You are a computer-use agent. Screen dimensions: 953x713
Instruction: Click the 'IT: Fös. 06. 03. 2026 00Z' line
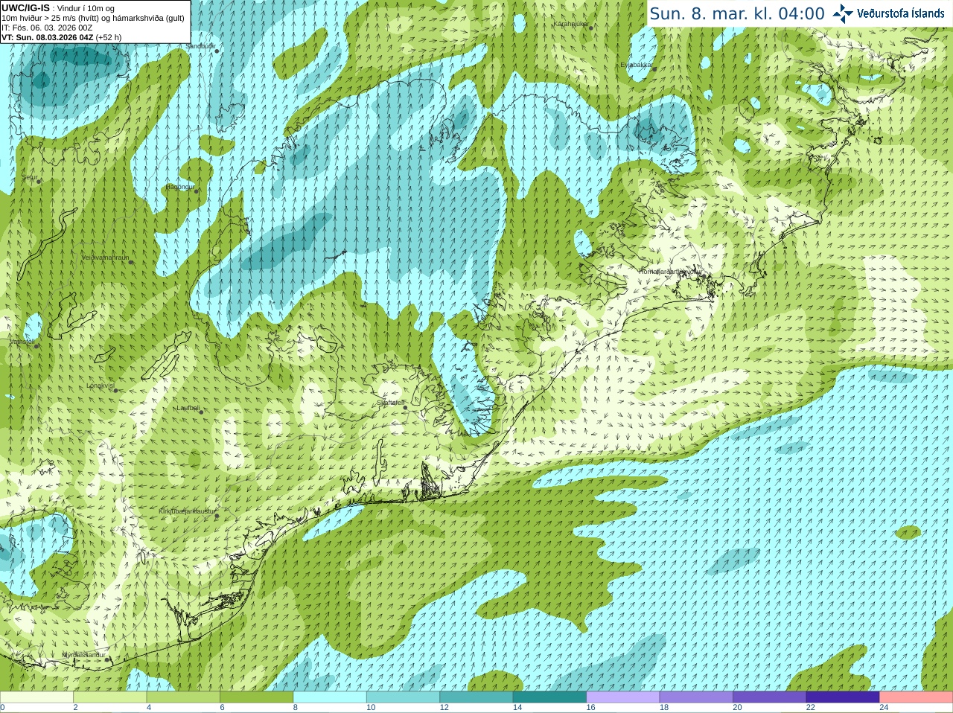click(x=48, y=28)
